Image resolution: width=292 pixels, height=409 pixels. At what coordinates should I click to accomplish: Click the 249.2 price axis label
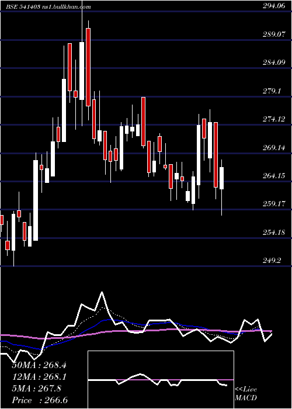272,260
